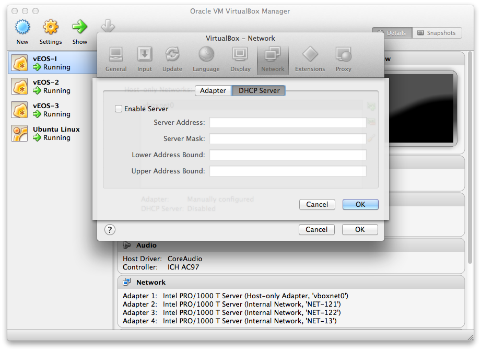Viewport: 481px width, 351px height.
Task: Cancel the VirtualBox Network preferences window
Action: tap(316, 229)
